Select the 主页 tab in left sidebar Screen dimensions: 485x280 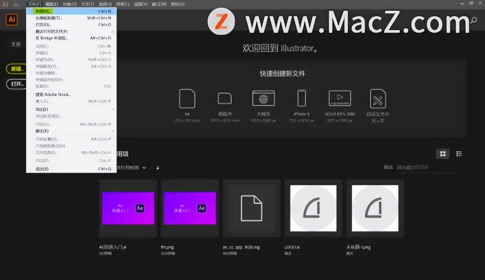[x=16, y=44]
